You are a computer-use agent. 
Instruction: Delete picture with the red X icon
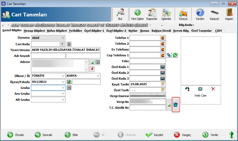tap(213, 89)
